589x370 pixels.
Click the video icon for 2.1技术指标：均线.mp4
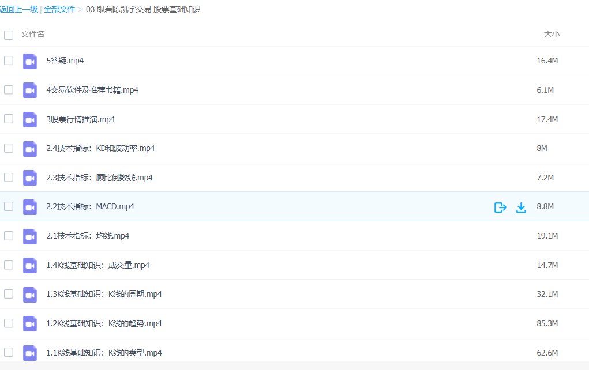point(30,236)
